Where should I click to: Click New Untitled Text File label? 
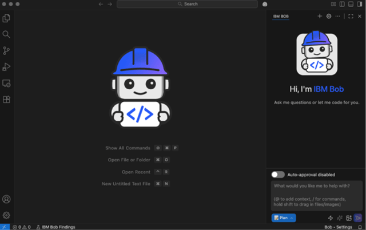tap(126, 184)
